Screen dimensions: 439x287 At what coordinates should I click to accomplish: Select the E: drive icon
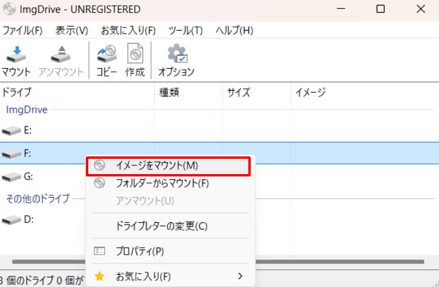11,131
